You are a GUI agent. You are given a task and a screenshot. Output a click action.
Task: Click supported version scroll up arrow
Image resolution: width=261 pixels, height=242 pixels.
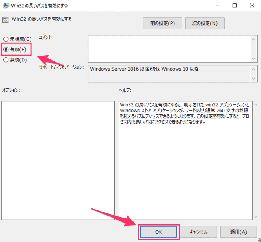(253, 69)
